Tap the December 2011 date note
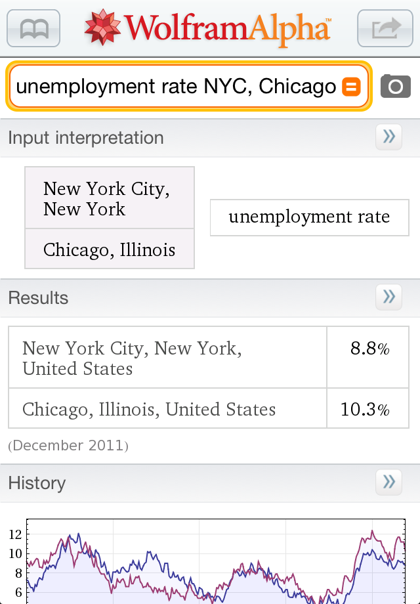Image resolution: width=420 pixels, height=604 pixels. click(68, 446)
